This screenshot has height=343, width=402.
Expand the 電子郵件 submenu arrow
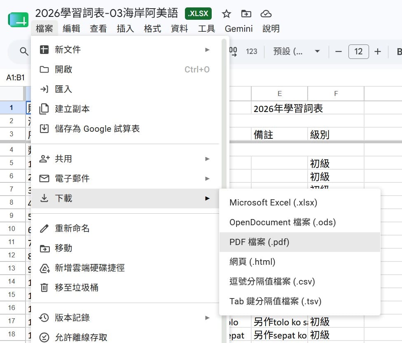[x=208, y=179]
